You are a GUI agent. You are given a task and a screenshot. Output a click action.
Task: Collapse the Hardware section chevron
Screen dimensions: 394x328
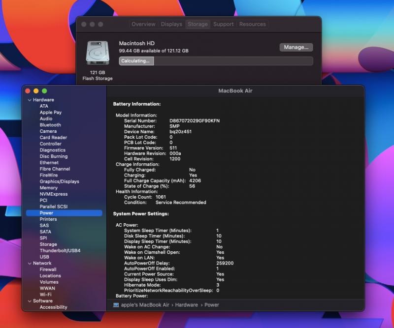click(30, 100)
